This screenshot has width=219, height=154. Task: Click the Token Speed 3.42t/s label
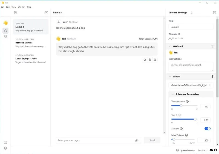point(148,39)
